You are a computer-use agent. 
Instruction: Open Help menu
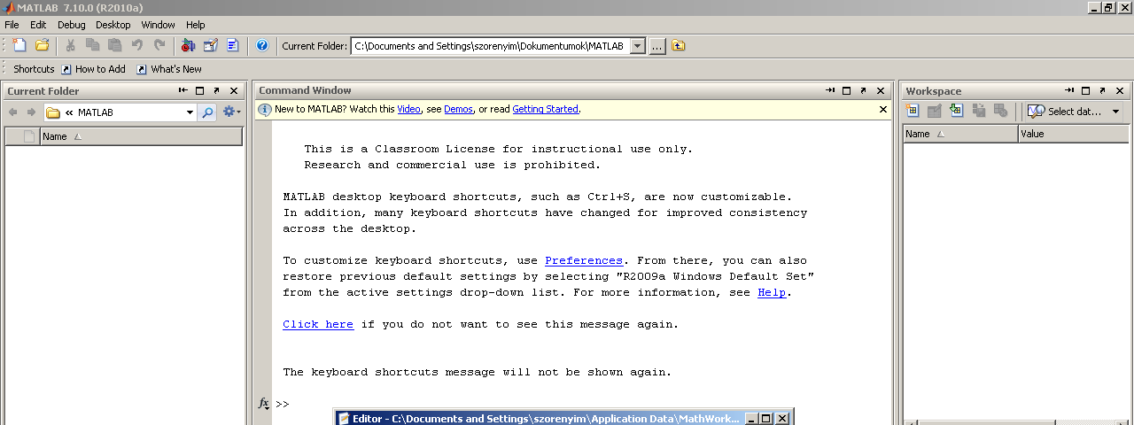[196, 25]
